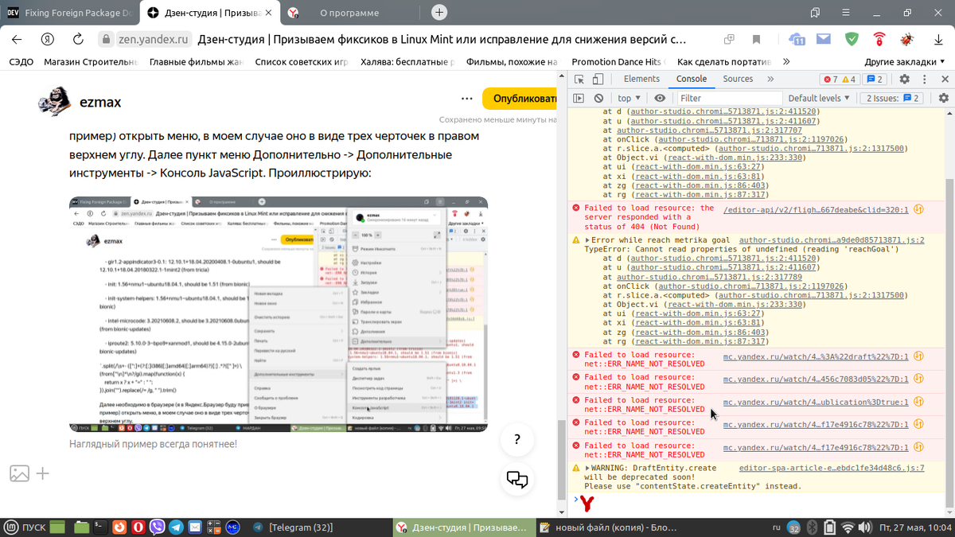Expand hidden bookmarks with the double chevron
Image resolution: width=955 pixels, height=537 pixels.
coord(786,61)
